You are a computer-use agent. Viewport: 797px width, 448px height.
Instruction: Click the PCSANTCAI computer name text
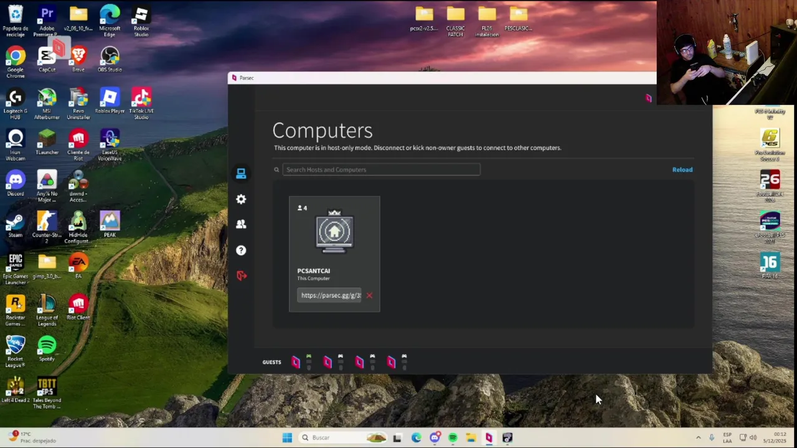313,271
